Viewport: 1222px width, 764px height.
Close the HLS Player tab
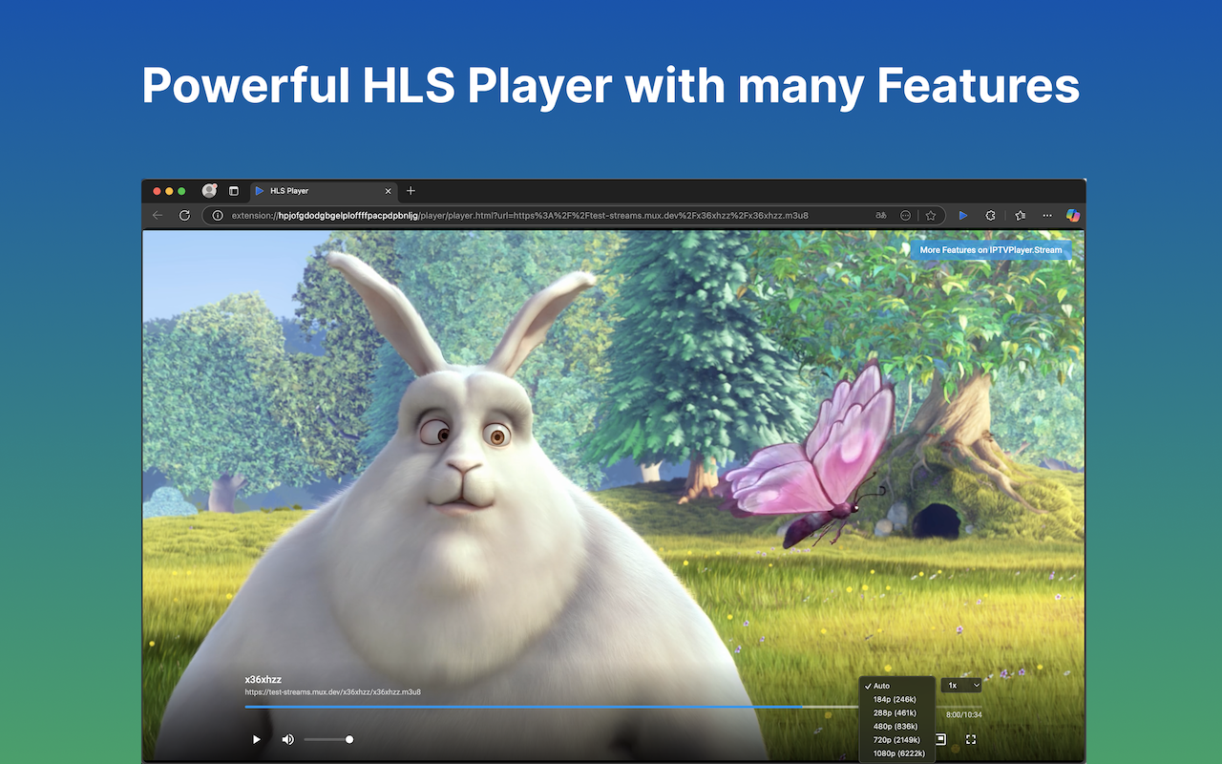pyautogui.click(x=388, y=191)
